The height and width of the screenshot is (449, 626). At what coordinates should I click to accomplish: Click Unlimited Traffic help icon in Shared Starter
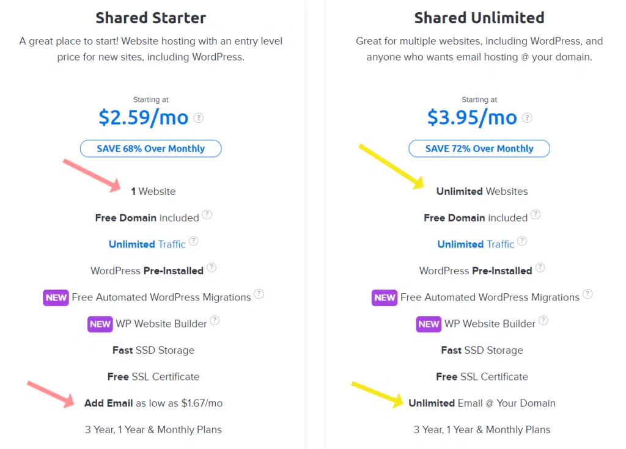tap(193, 241)
